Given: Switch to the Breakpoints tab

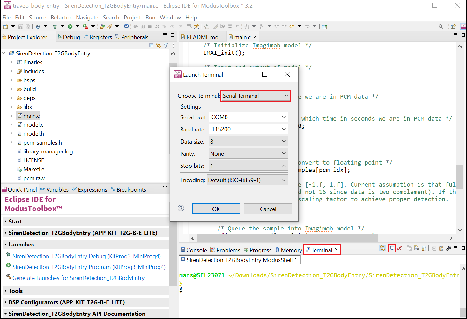Looking at the screenshot, I should coord(128,189).
